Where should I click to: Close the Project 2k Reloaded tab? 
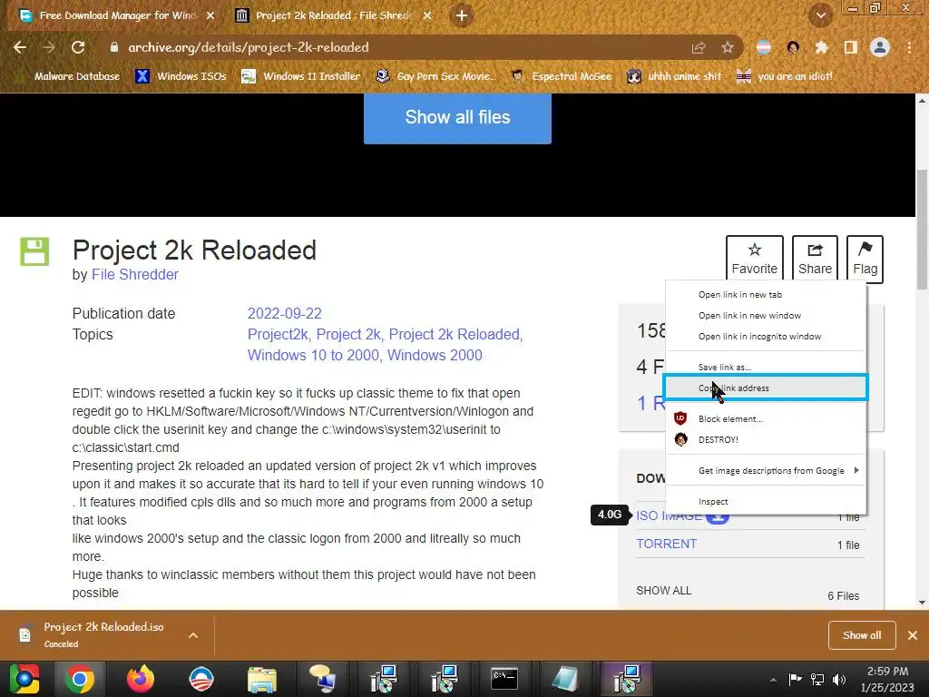(x=427, y=15)
